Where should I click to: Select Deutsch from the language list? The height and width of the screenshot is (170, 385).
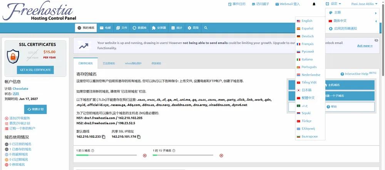point(308,36)
